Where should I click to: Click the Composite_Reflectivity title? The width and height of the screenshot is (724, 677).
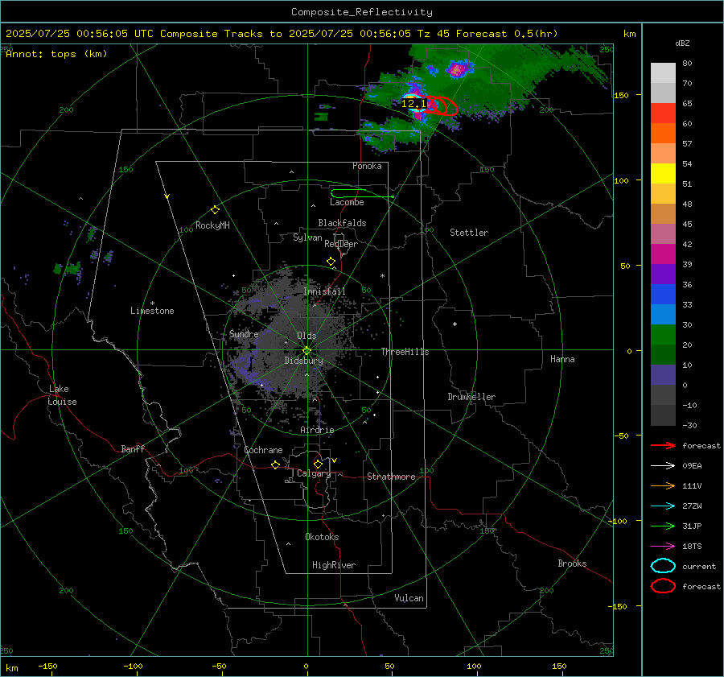(x=362, y=12)
